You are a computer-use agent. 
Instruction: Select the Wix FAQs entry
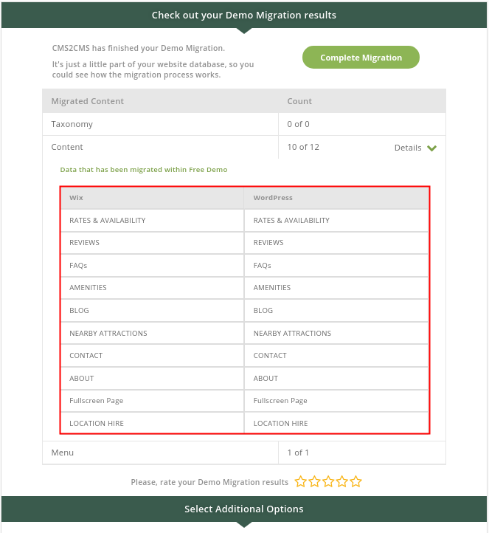click(x=78, y=265)
